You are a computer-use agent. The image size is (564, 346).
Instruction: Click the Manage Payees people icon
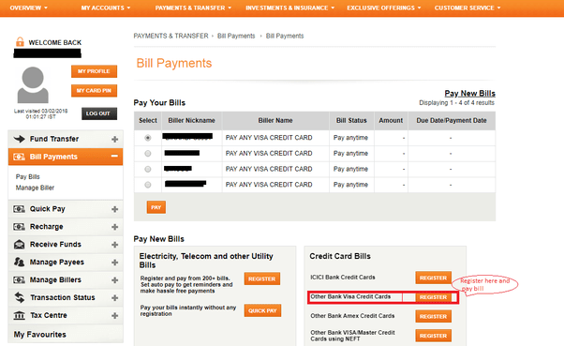coord(19,262)
